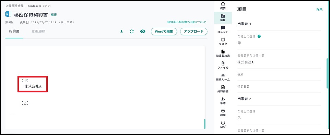Open the ファイル attachments panel

pos(223,65)
